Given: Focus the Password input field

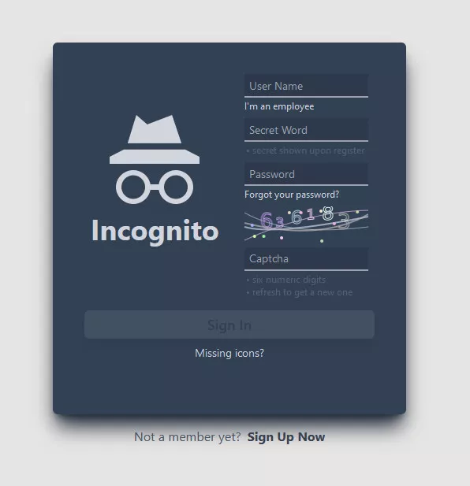Looking at the screenshot, I should click(306, 174).
